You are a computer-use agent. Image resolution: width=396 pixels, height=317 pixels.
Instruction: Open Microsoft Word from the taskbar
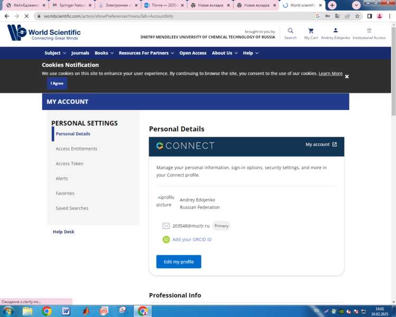click(66, 311)
